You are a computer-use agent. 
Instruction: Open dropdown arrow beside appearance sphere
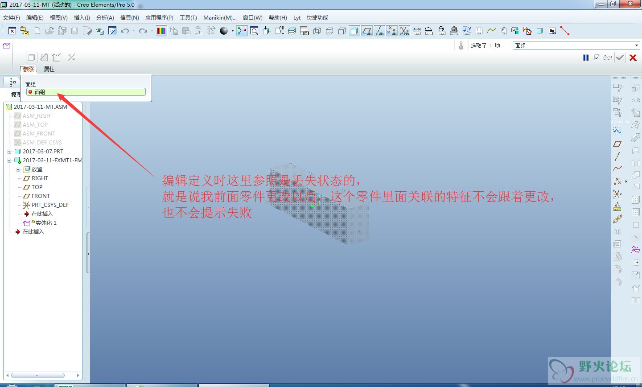coord(232,31)
